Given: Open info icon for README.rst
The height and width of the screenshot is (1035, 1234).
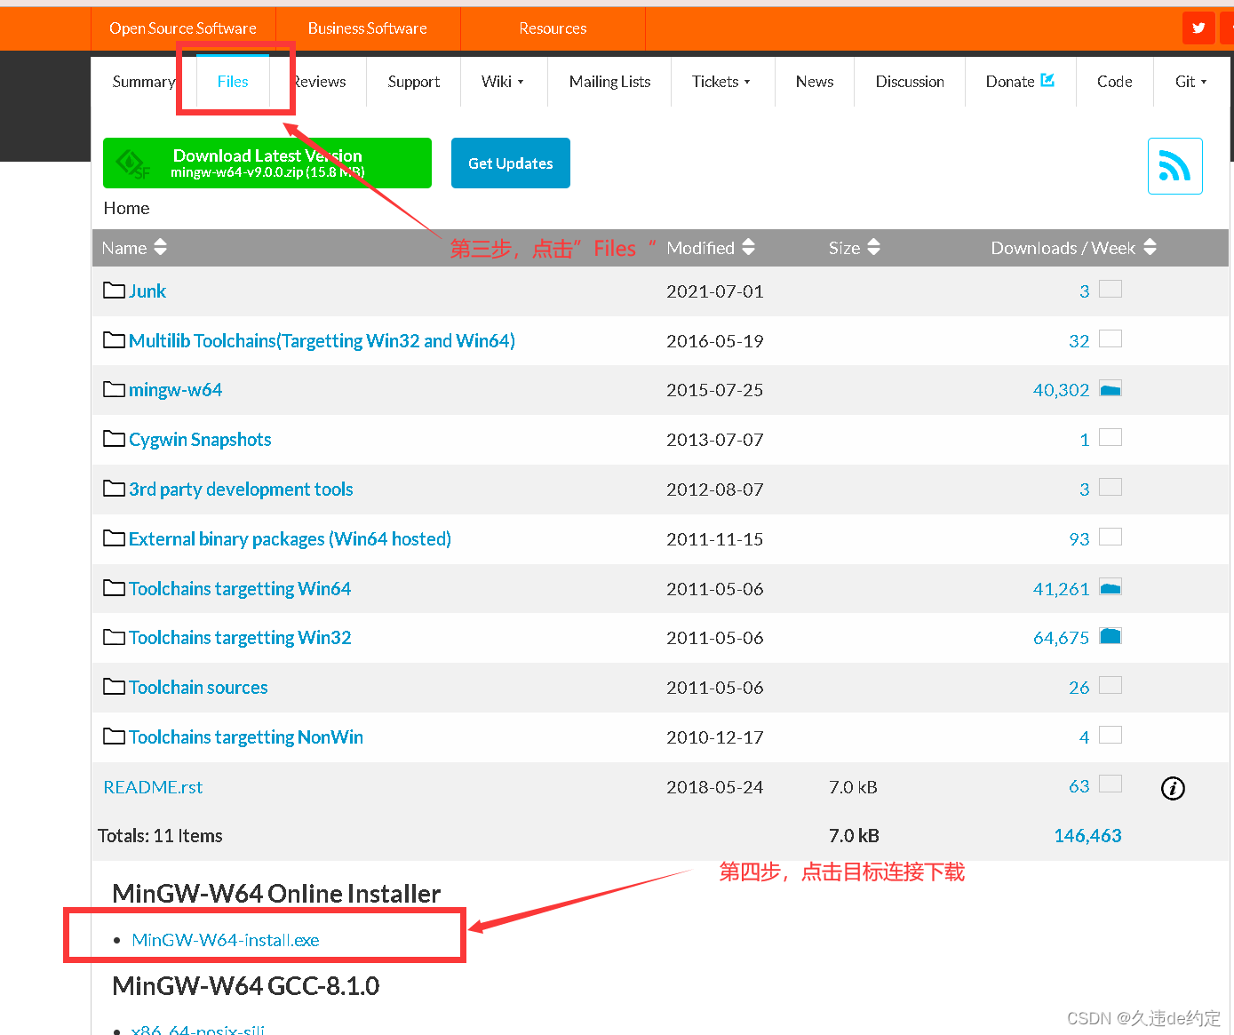Looking at the screenshot, I should (1173, 788).
